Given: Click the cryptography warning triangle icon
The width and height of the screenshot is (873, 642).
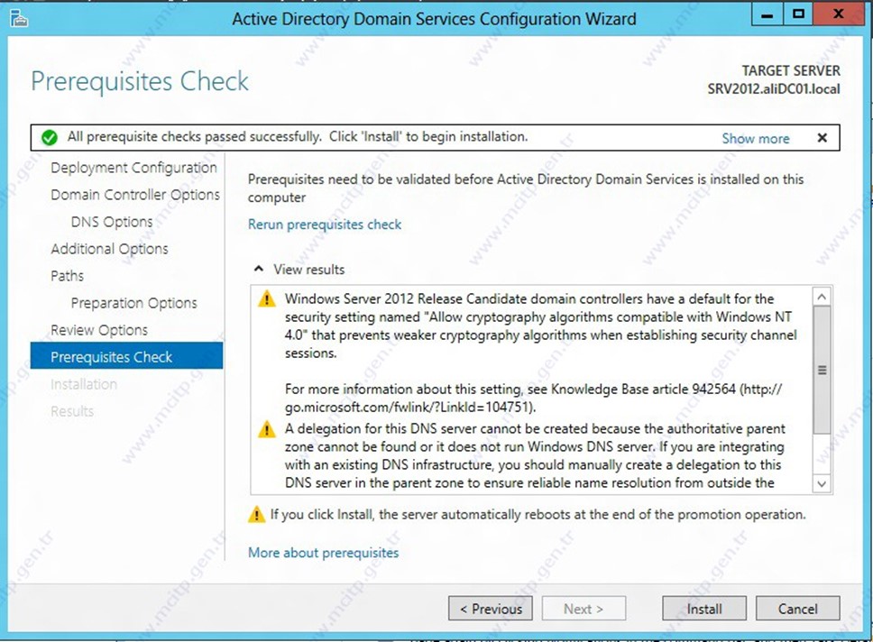Looking at the screenshot, I should [267, 299].
